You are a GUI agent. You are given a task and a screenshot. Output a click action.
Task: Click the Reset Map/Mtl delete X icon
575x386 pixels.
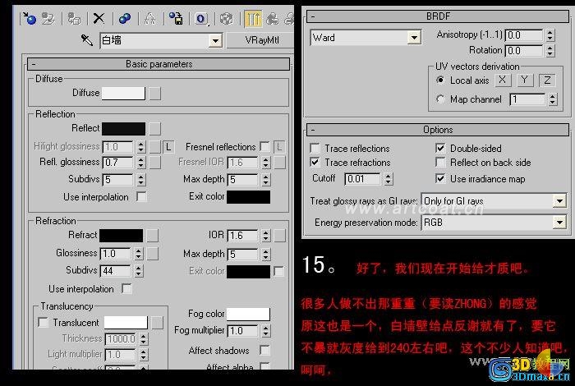tap(99, 18)
